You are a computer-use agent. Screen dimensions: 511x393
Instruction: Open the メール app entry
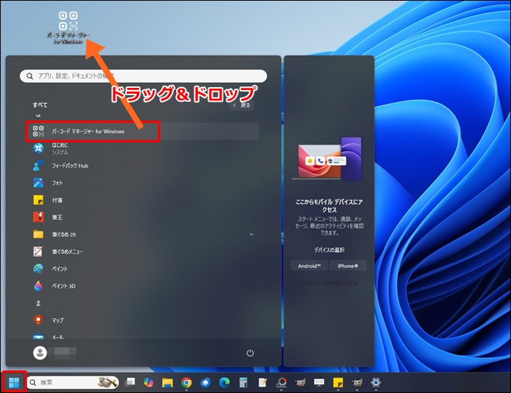143,336
